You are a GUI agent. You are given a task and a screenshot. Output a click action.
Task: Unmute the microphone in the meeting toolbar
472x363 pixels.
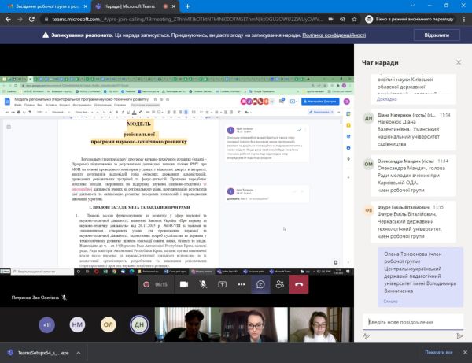tap(202, 284)
